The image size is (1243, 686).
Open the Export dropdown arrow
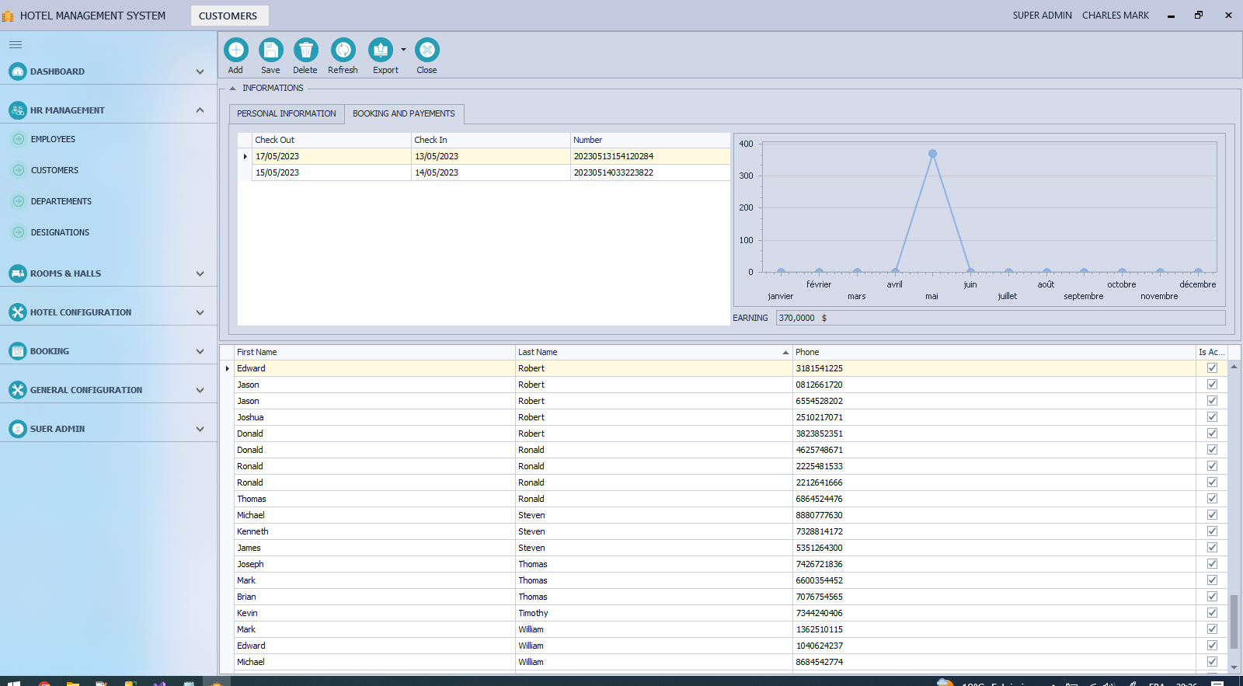(x=403, y=50)
